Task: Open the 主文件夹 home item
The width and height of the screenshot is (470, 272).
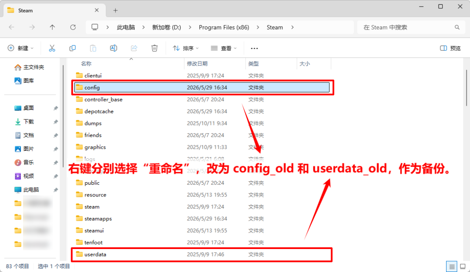Action: point(29,67)
